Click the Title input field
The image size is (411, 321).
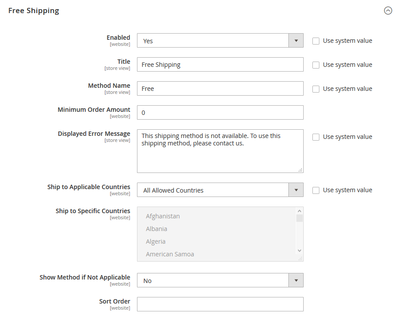coord(220,64)
